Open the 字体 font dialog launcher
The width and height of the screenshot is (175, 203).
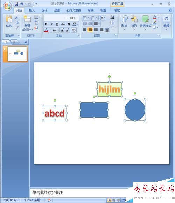(x=78, y=35)
